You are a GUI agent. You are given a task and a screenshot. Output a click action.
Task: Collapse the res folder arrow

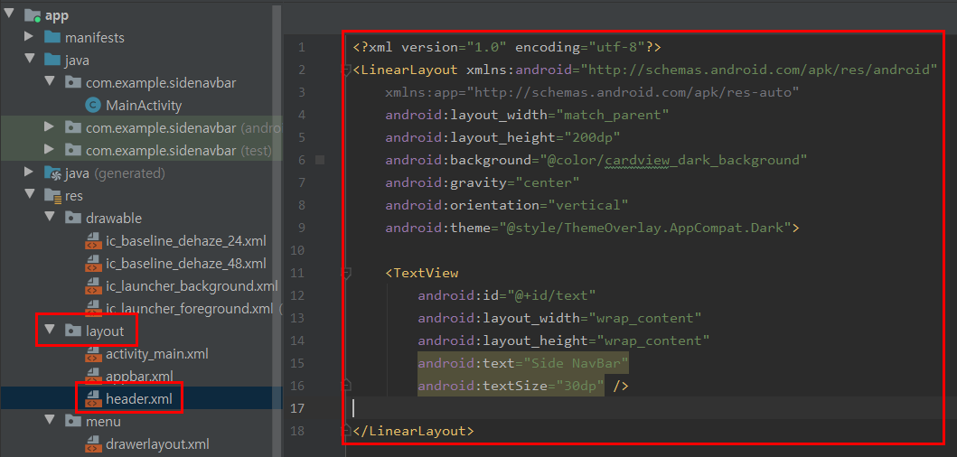pos(29,195)
